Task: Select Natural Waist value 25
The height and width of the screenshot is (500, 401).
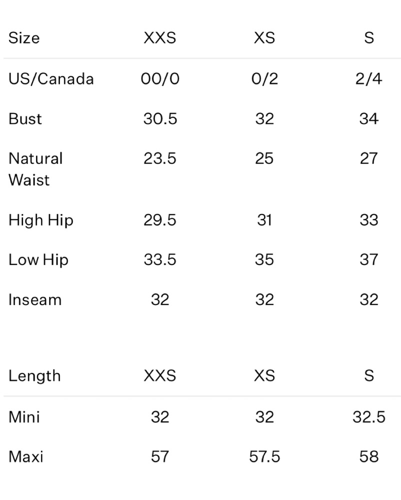Action: click(264, 158)
